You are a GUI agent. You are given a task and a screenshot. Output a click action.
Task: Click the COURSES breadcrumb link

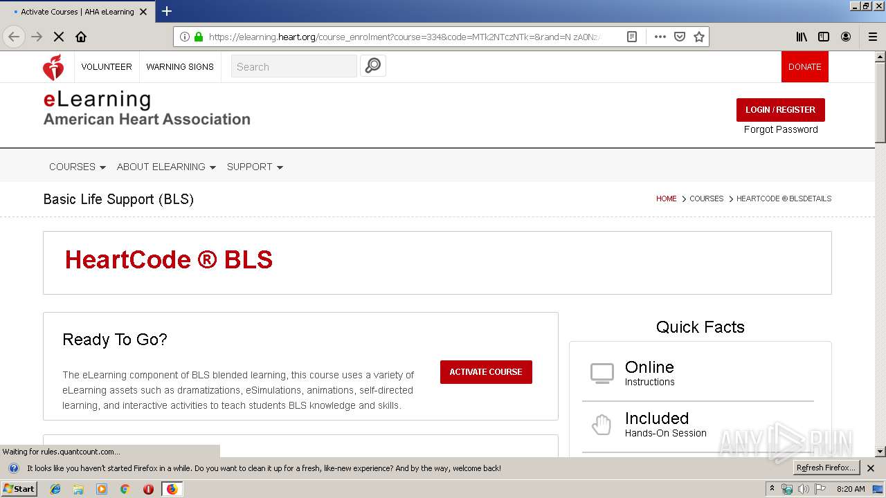point(706,199)
